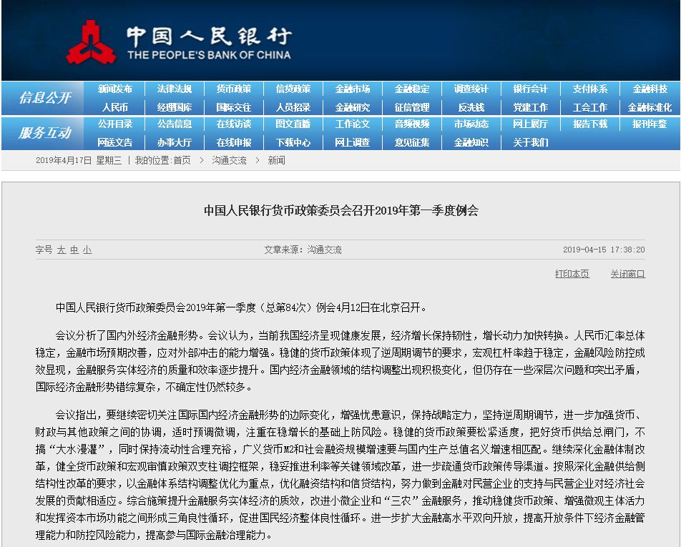Open 音频视频 section
This screenshot has width=681, height=547.
tap(412, 124)
